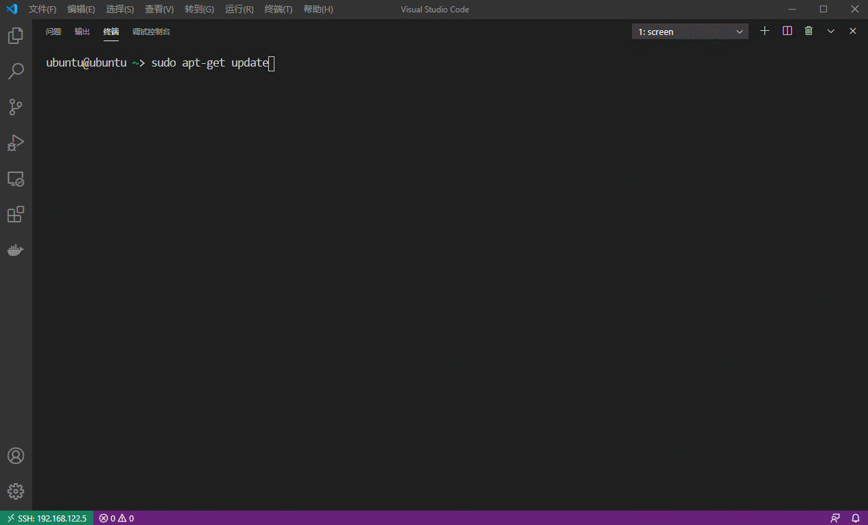
Task: Kill the terminal with the trash icon
Action: [x=809, y=31]
